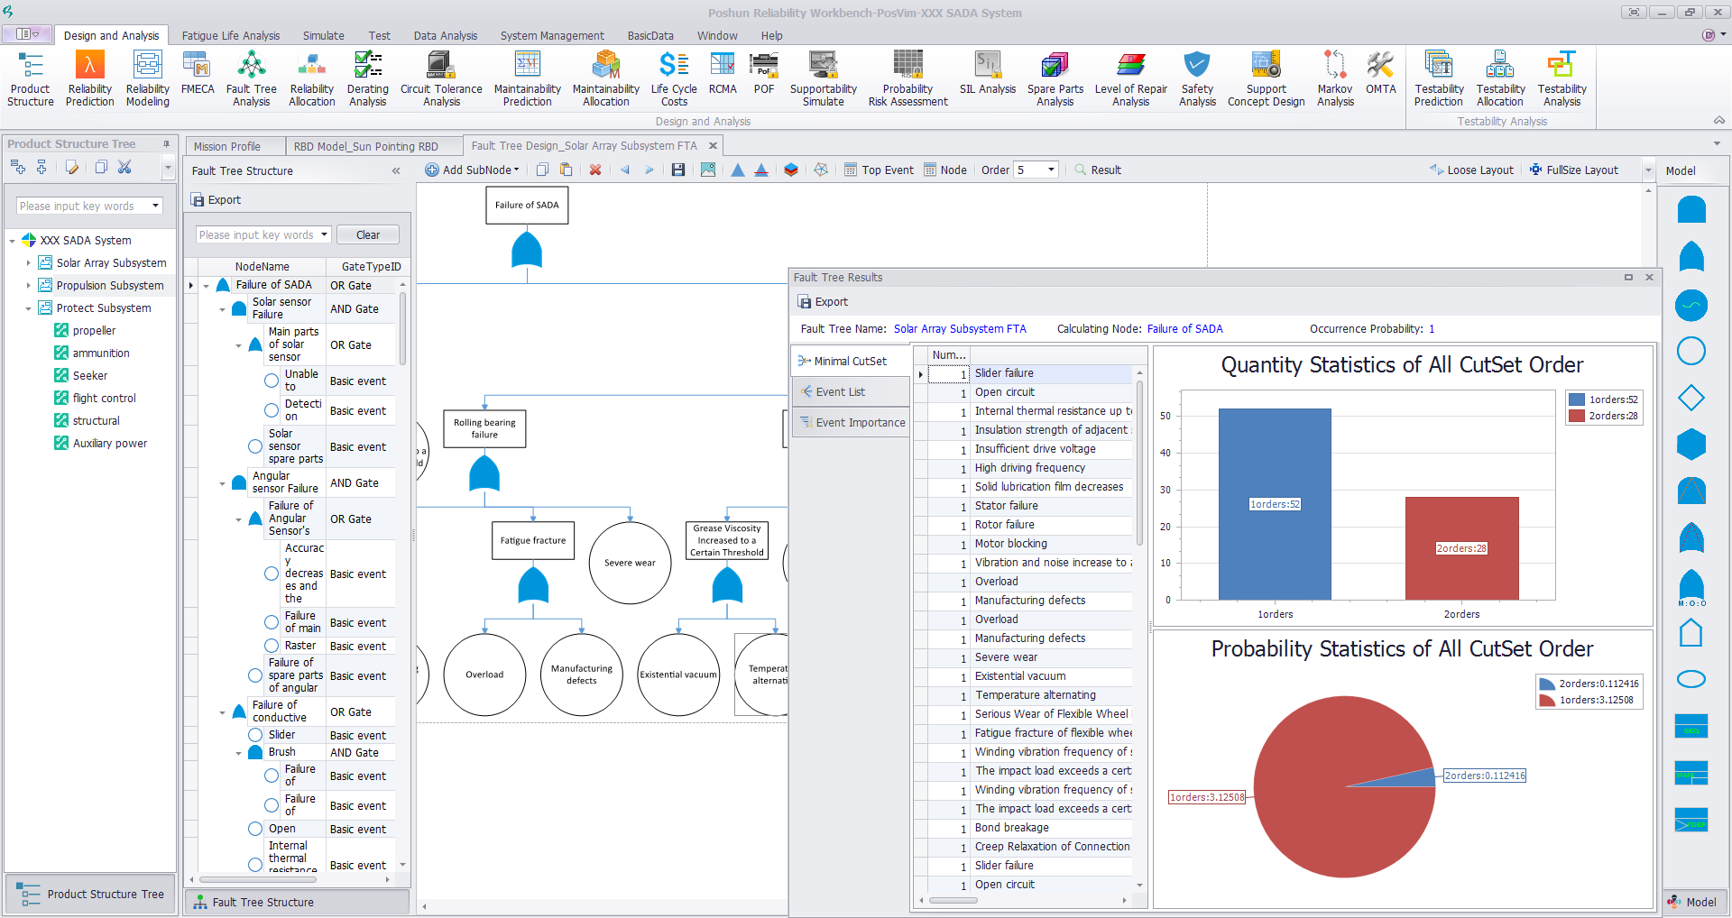The image size is (1732, 918).
Task: Select Event List results tab
Action: click(x=850, y=392)
